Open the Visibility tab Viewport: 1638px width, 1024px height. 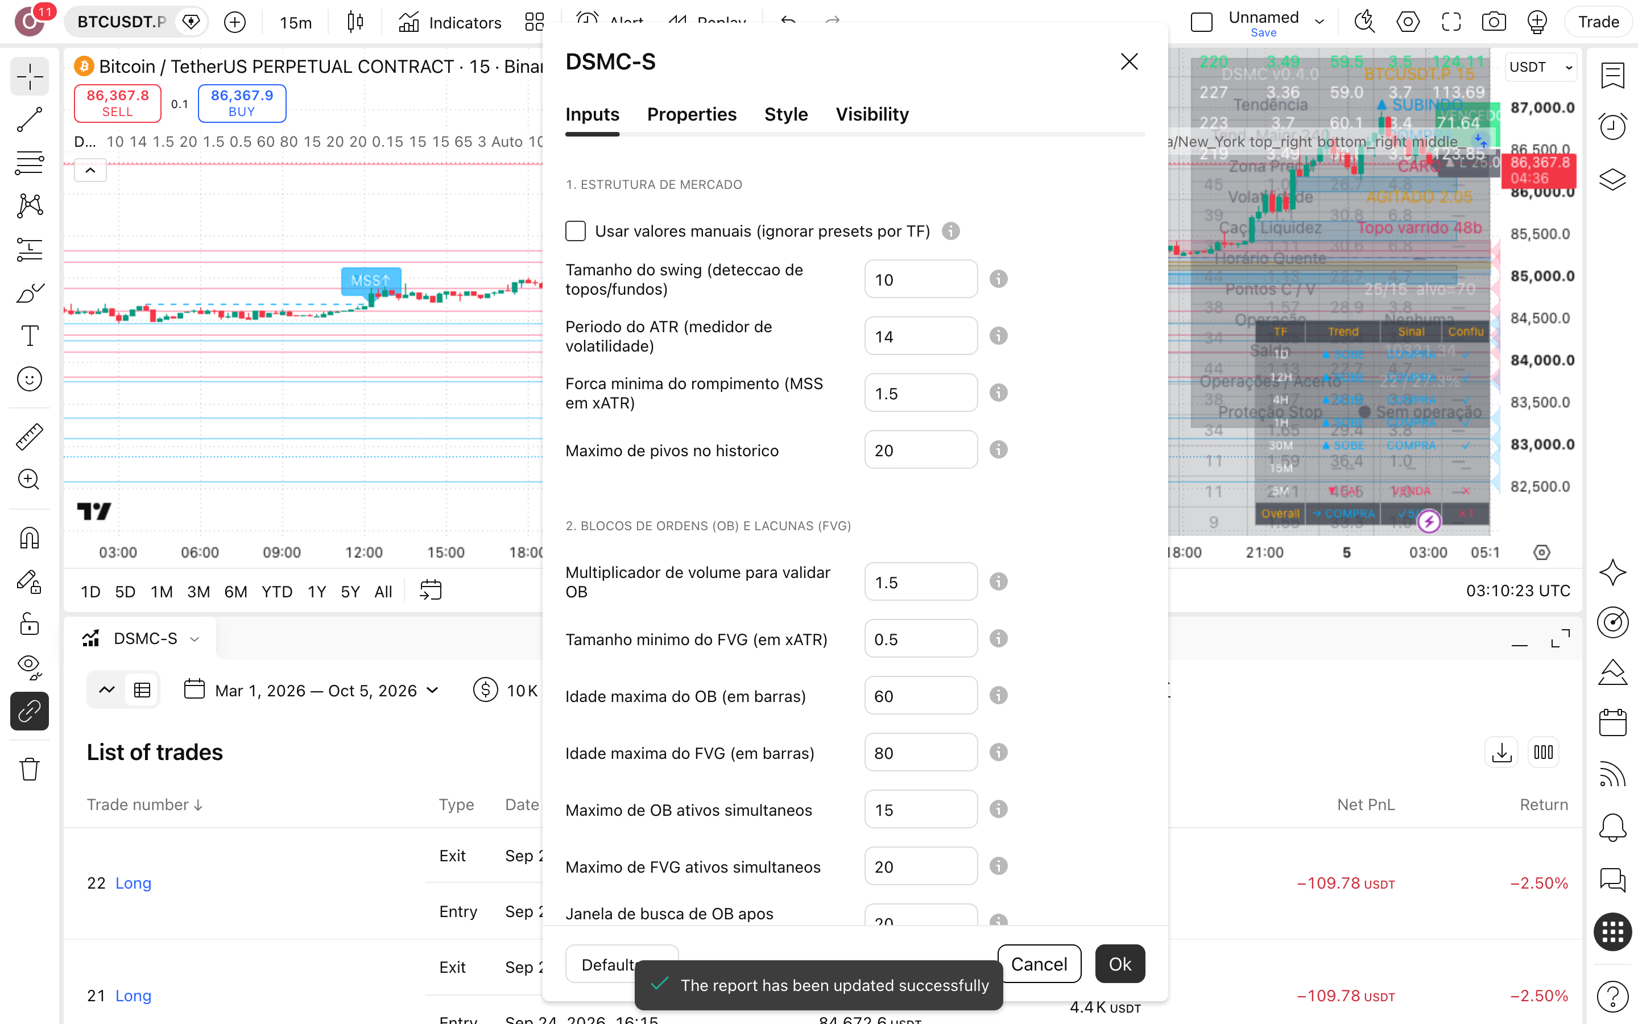pos(872,114)
